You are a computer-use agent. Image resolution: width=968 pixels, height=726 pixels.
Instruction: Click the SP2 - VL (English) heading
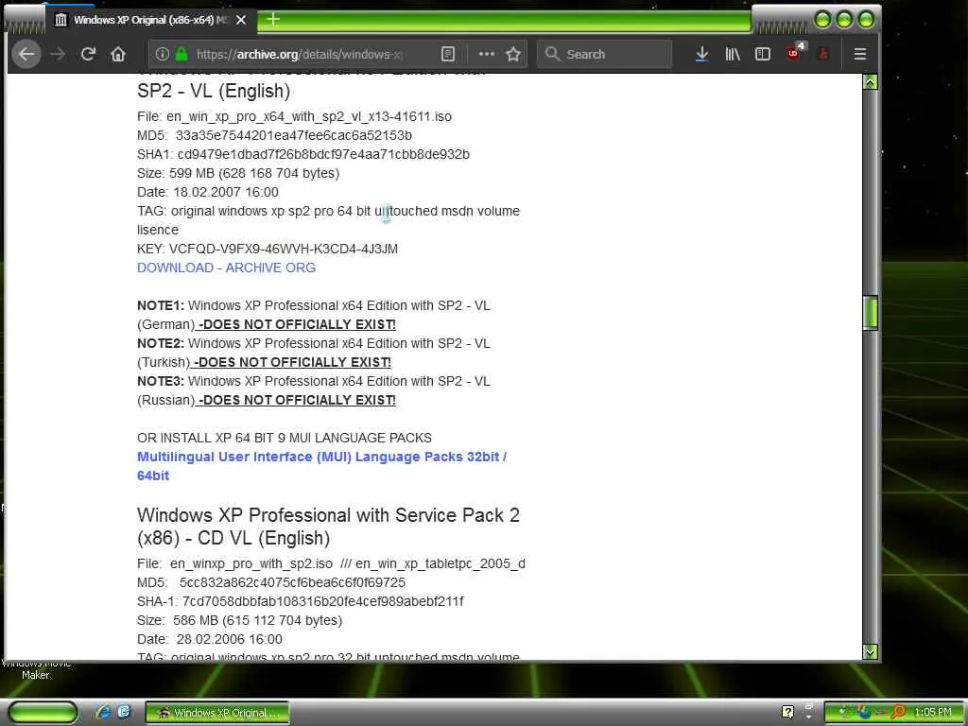pyautogui.click(x=214, y=92)
